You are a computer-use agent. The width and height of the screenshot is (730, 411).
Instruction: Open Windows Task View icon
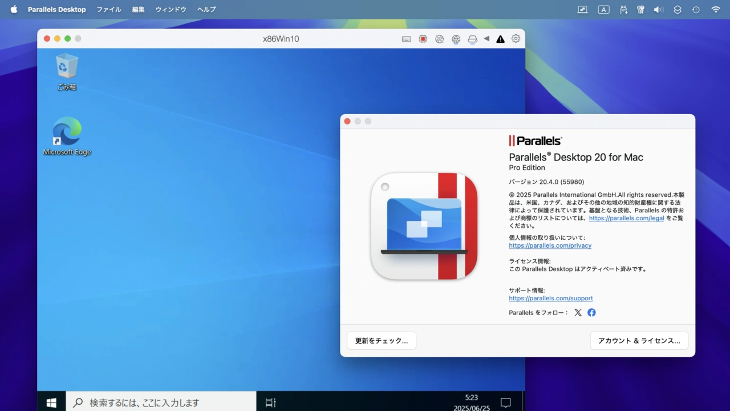(270, 402)
